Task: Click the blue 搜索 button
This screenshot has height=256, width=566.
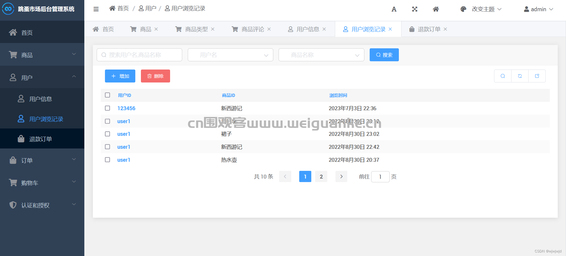Action: pos(384,55)
